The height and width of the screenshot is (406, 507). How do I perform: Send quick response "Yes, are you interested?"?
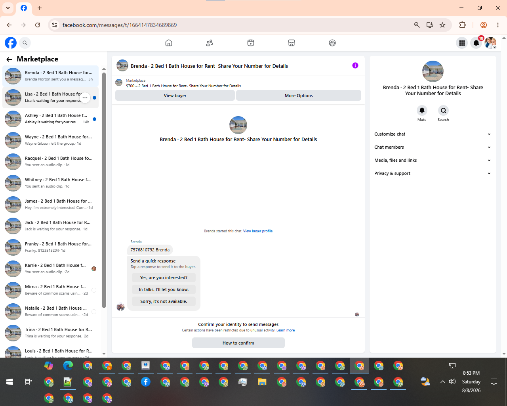coord(164,278)
